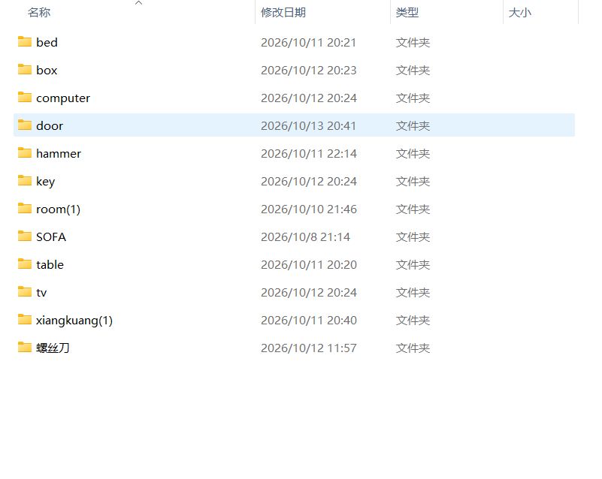The width and height of the screenshot is (602, 479).
Task: Select the date "2026/10/11 20:21"
Action: pos(309,42)
